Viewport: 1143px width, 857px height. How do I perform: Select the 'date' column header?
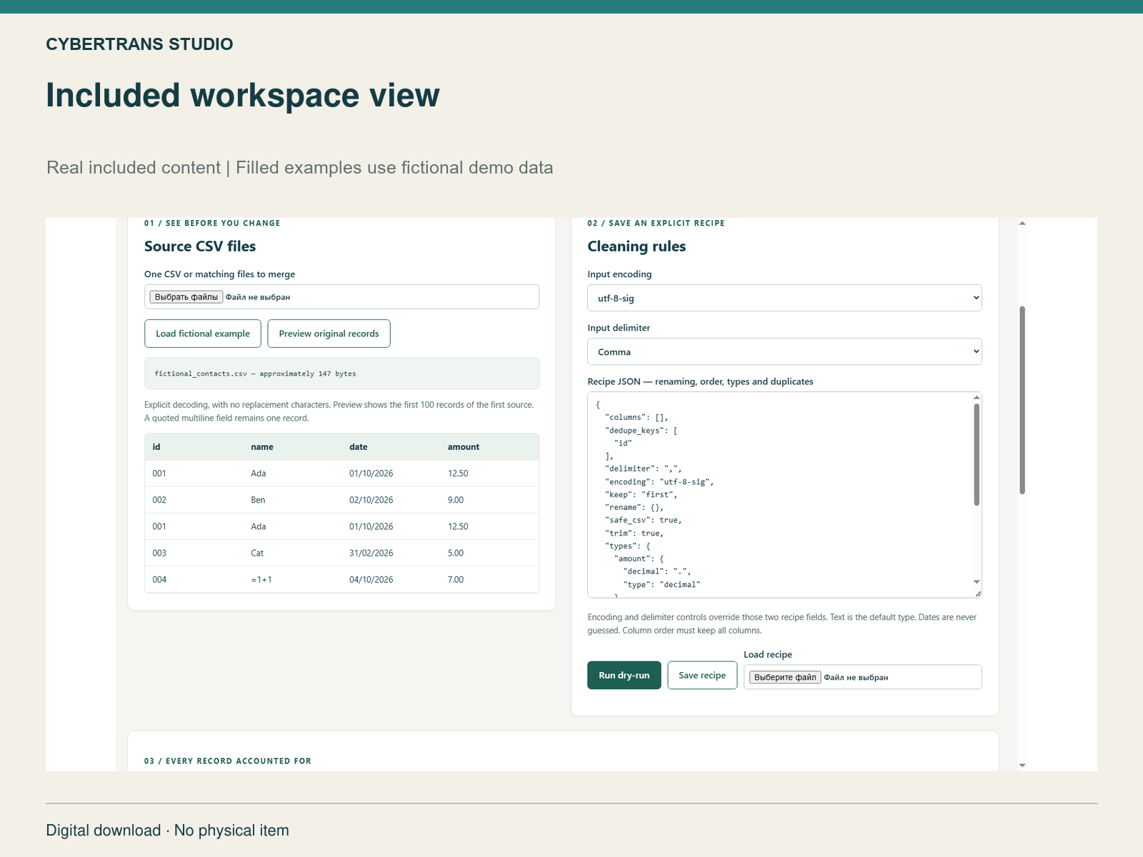(x=359, y=447)
